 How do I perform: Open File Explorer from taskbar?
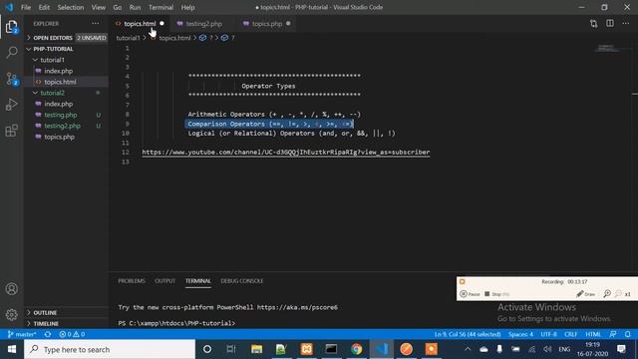(x=256, y=349)
